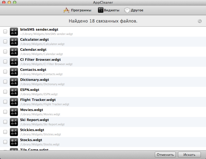Viewport: 206px width, 159px height.
Task: Click the search magnifier icon
Action: 199,21
